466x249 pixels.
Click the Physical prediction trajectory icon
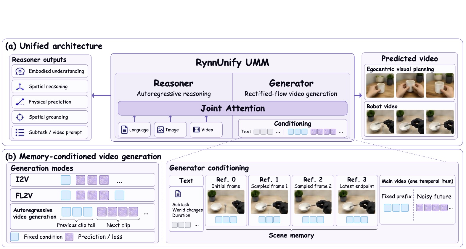pos(20,102)
